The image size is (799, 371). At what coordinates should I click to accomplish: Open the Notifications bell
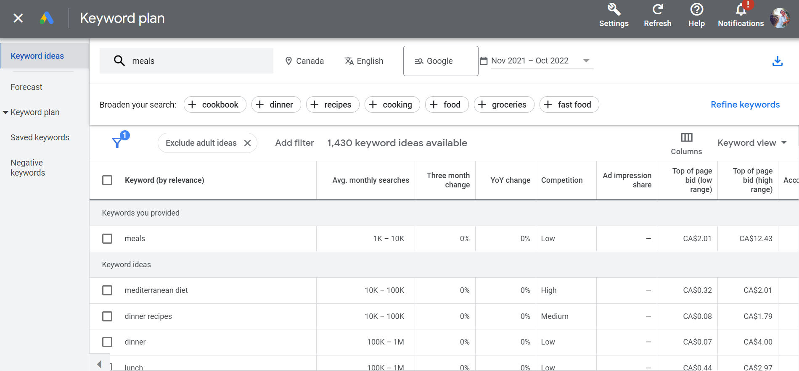coord(741,10)
